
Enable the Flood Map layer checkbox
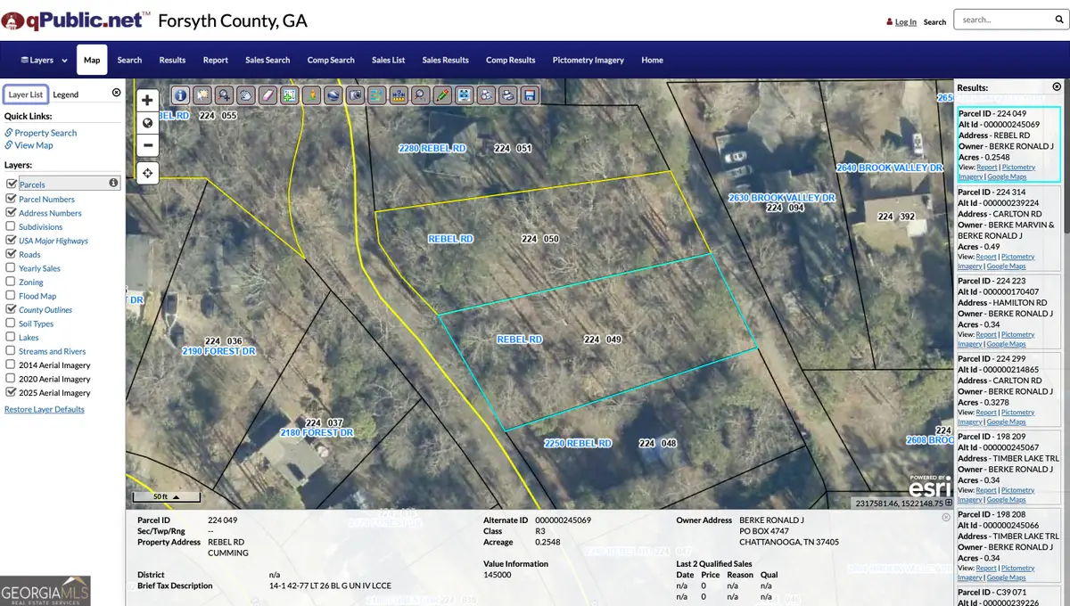[11, 296]
